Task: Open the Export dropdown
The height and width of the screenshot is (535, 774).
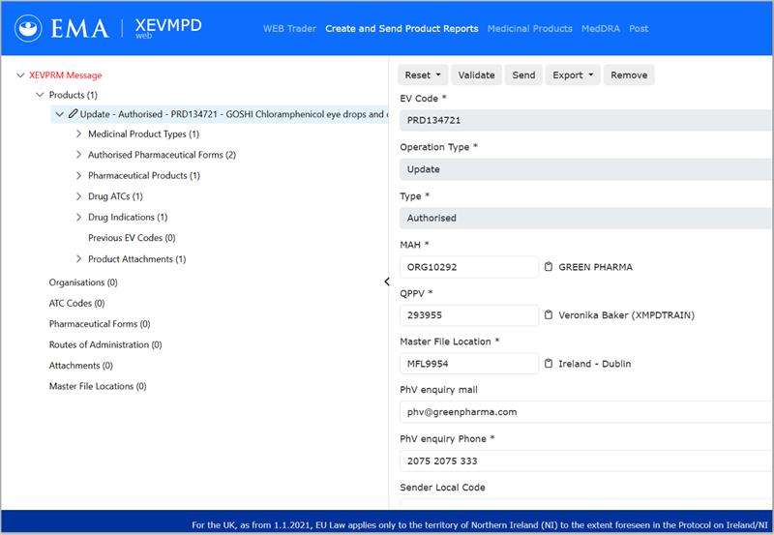Action: [x=573, y=75]
